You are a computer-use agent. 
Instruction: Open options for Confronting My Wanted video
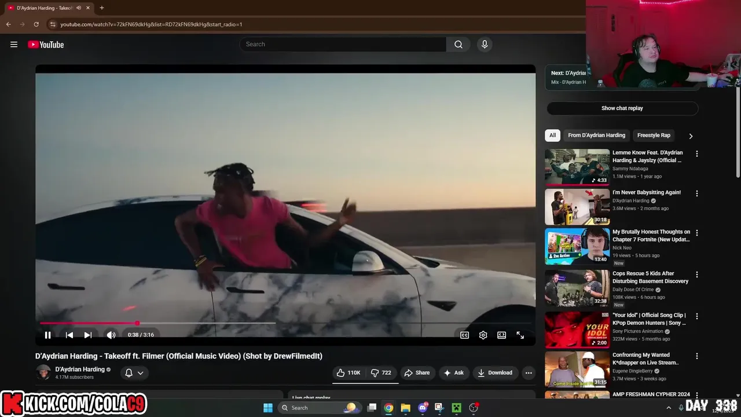[697, 356]
